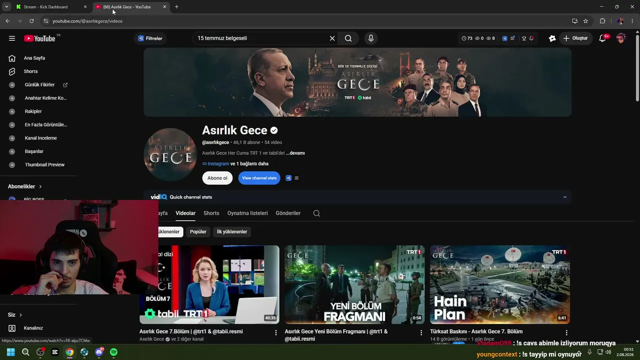Open the Türksat Baskını video title
Screen dimensions: 640x360
coord(476,331)
